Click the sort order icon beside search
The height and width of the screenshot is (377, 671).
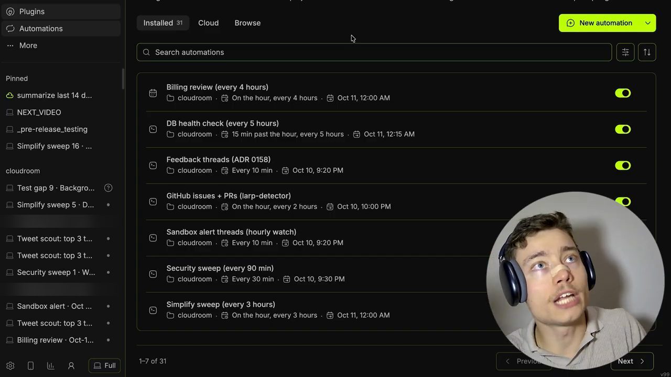pos(647,52)
